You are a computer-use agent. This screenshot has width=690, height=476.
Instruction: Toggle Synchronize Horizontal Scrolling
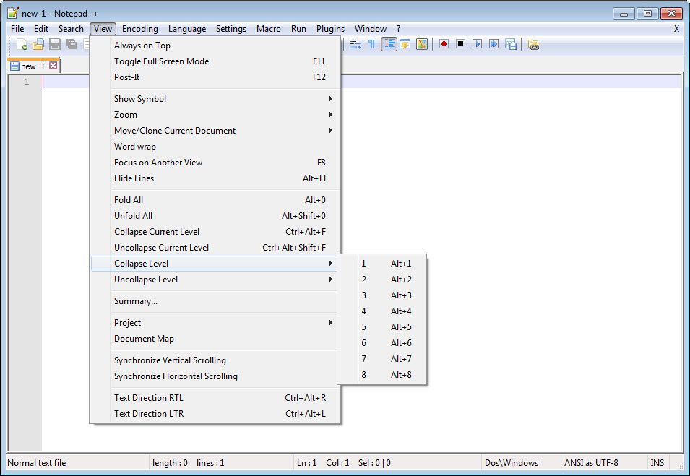(215, 376)
